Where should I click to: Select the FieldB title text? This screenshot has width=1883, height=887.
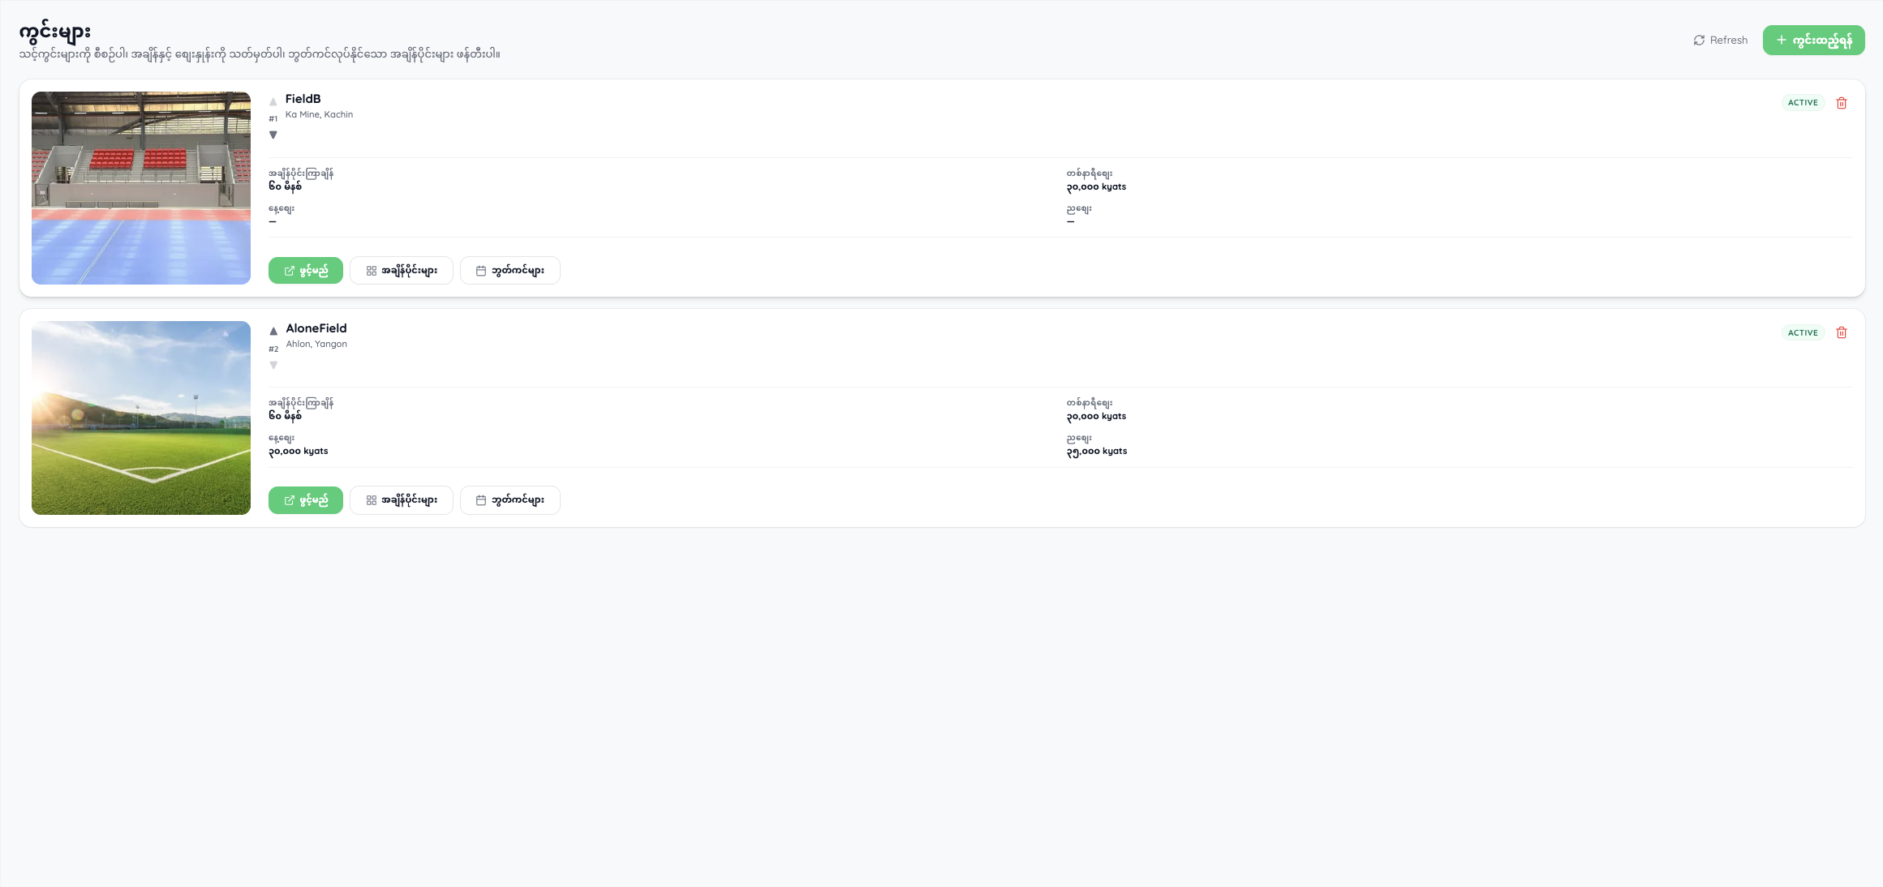(x=303, y=99)
